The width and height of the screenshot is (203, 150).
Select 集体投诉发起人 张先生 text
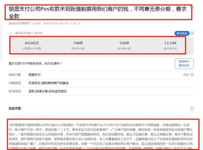(x=29, y=33)
